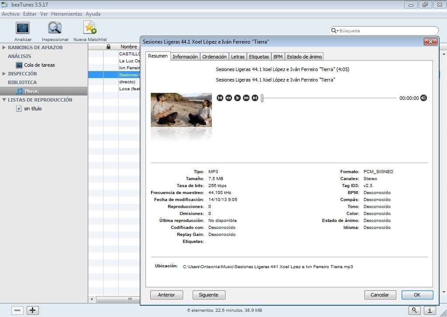Click the minus remove button at bottom
The height and width of the screenshot is (317, 447).
click(17, 310)
